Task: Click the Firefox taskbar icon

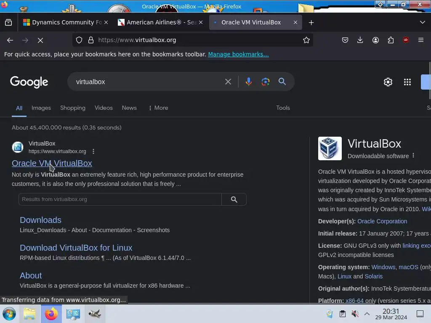Action: tap(51, 314)
